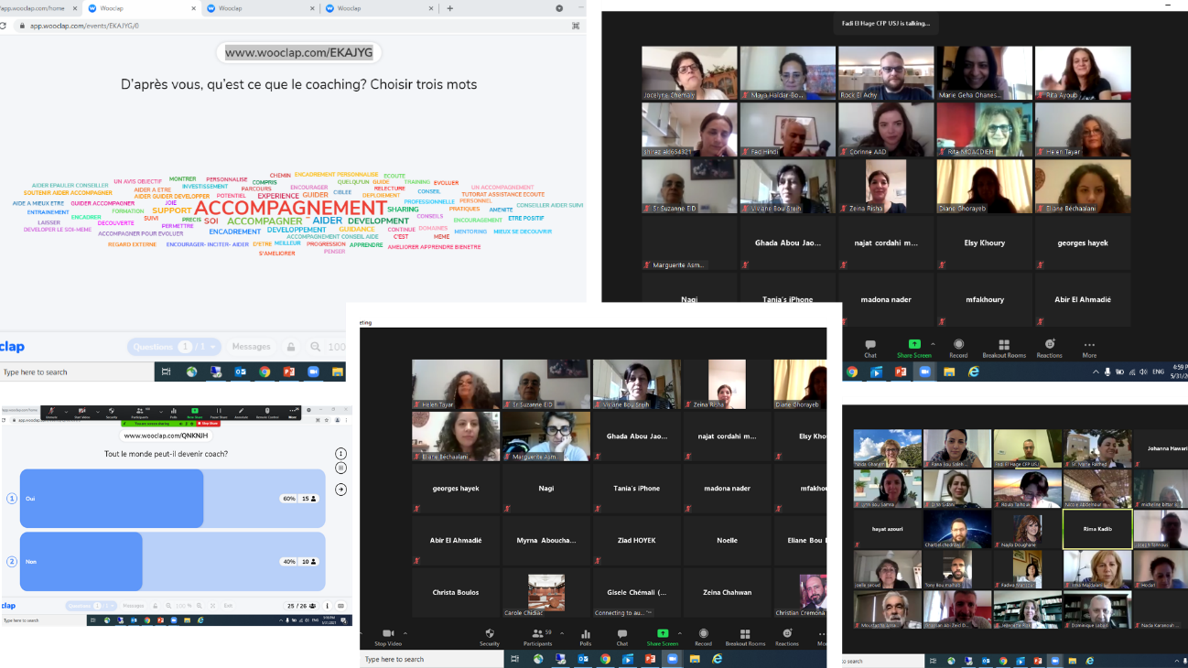The image size is (1188, 668).
Task: Open the Questions 1/1 dropdown, word cloud window
Action: coord(175,347)
